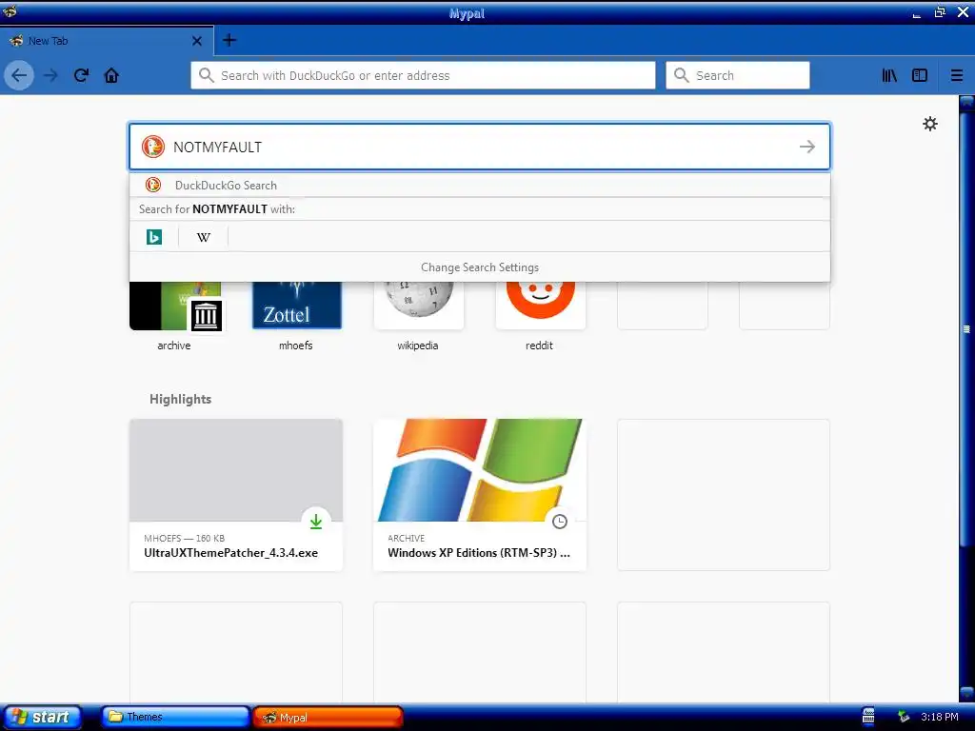
Task: Open the Library bookmarks icon
Action: 889,75
